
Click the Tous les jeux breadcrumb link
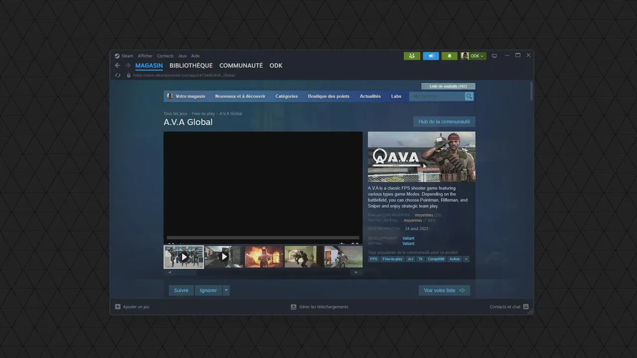[x=176, y=114]
